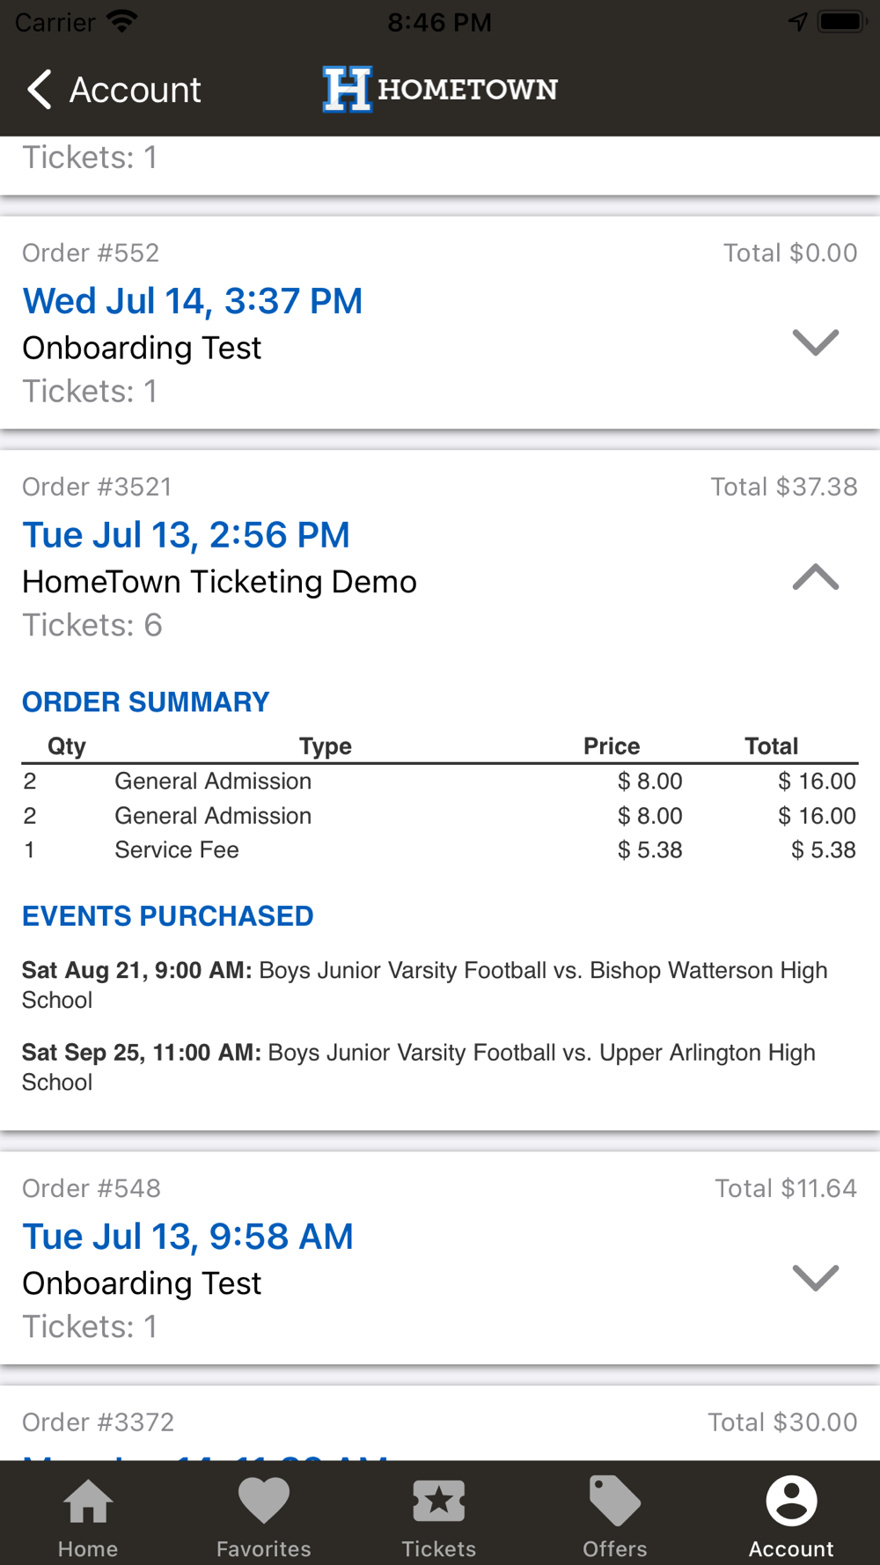Tap the battery status icon
This screenshot has width=880, height=1565.
(843, 22)
